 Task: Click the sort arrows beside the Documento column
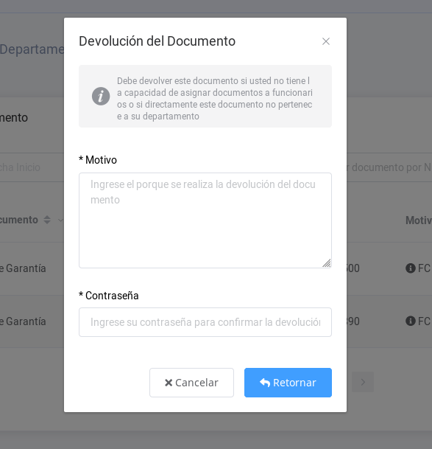(x=47, y=220)
